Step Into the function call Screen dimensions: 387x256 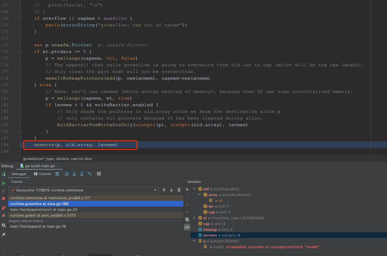(x=74, y=174)
